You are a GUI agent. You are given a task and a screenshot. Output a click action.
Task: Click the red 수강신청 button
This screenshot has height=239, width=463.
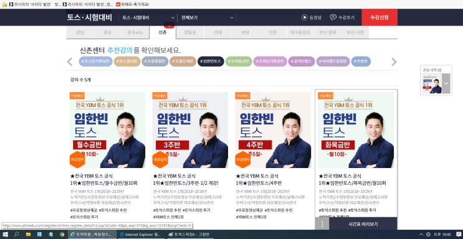point(379,17)
